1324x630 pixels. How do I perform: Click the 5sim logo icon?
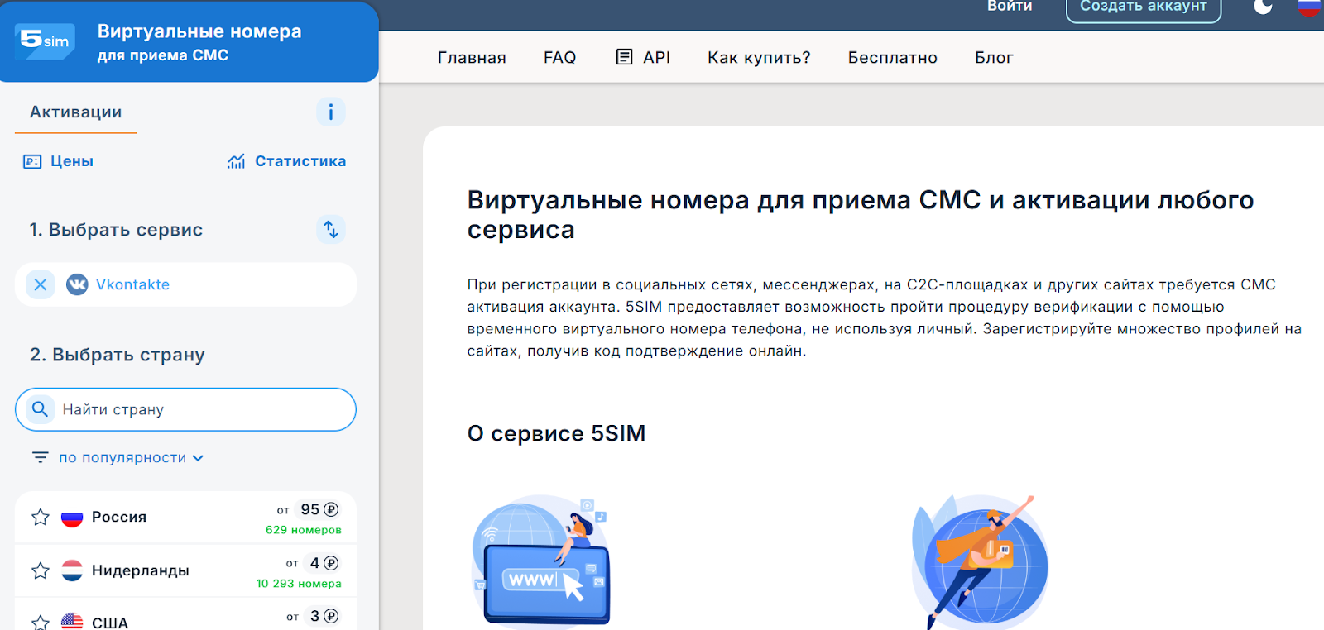pos(46,41)
